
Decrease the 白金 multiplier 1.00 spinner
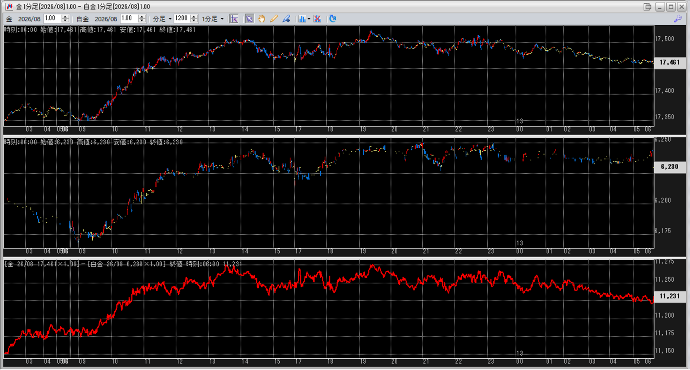[x=142, y=21]
